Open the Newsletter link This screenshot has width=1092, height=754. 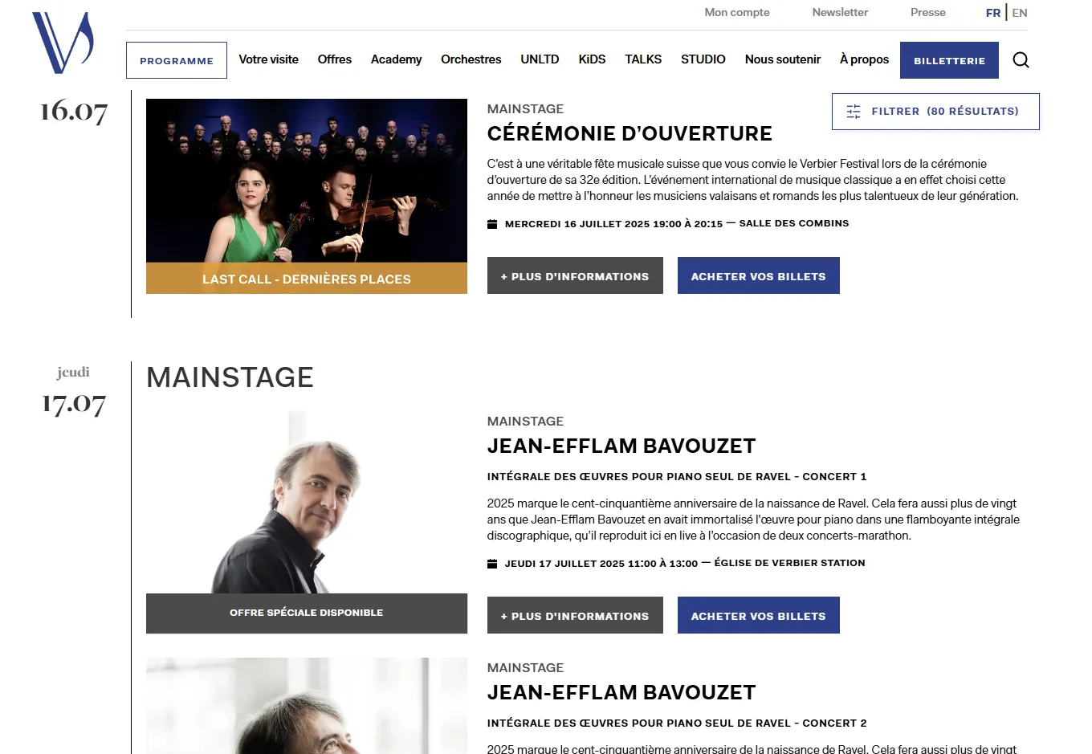point(840,12)
